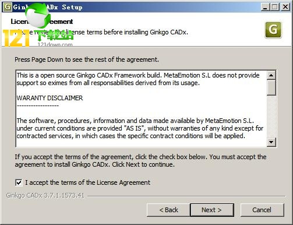Click the license scrollbar thumb
The width and height of the screenshot is (293, 225).
pyautogui.click(x=271, y=87)
